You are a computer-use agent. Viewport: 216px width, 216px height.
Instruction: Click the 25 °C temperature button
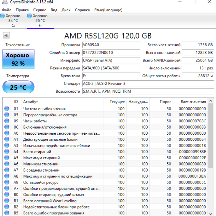[x=18, y=87]
